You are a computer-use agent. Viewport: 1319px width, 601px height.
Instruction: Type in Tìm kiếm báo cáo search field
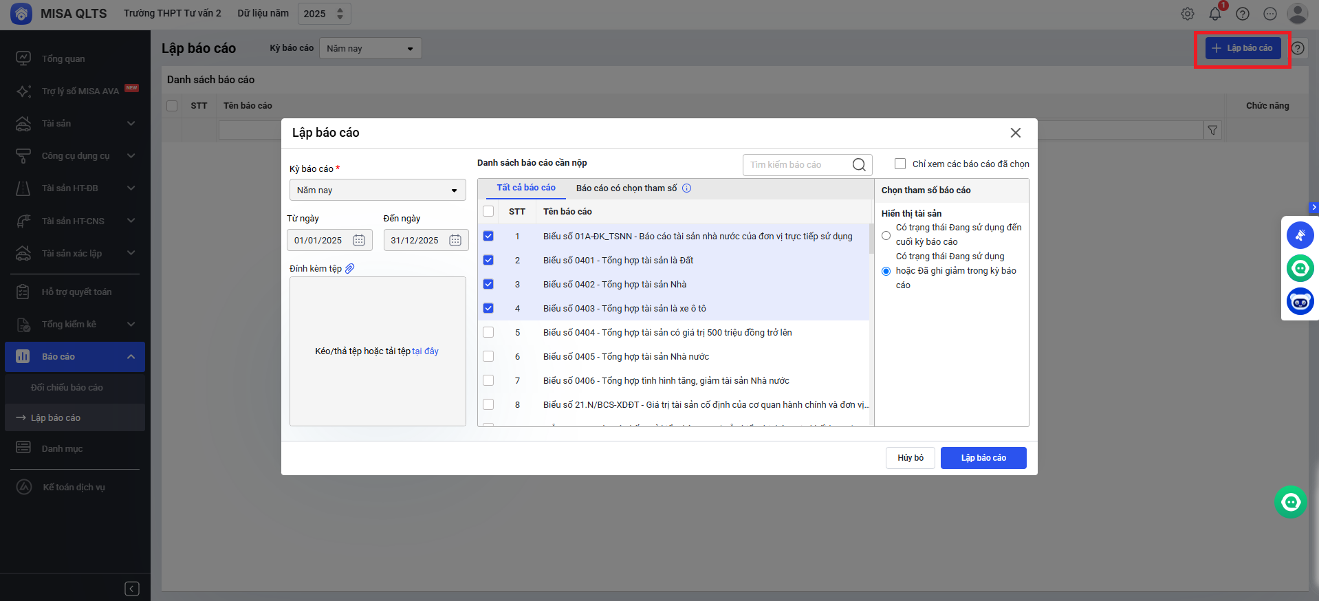[x=796, y=164]
